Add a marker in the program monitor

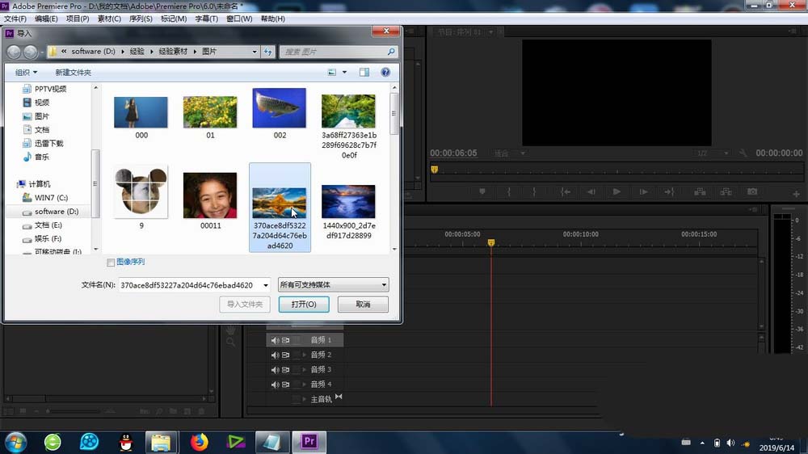coord(482,191)
